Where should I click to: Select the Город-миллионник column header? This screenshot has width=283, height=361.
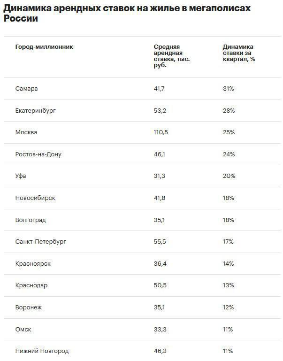(44, 47)
